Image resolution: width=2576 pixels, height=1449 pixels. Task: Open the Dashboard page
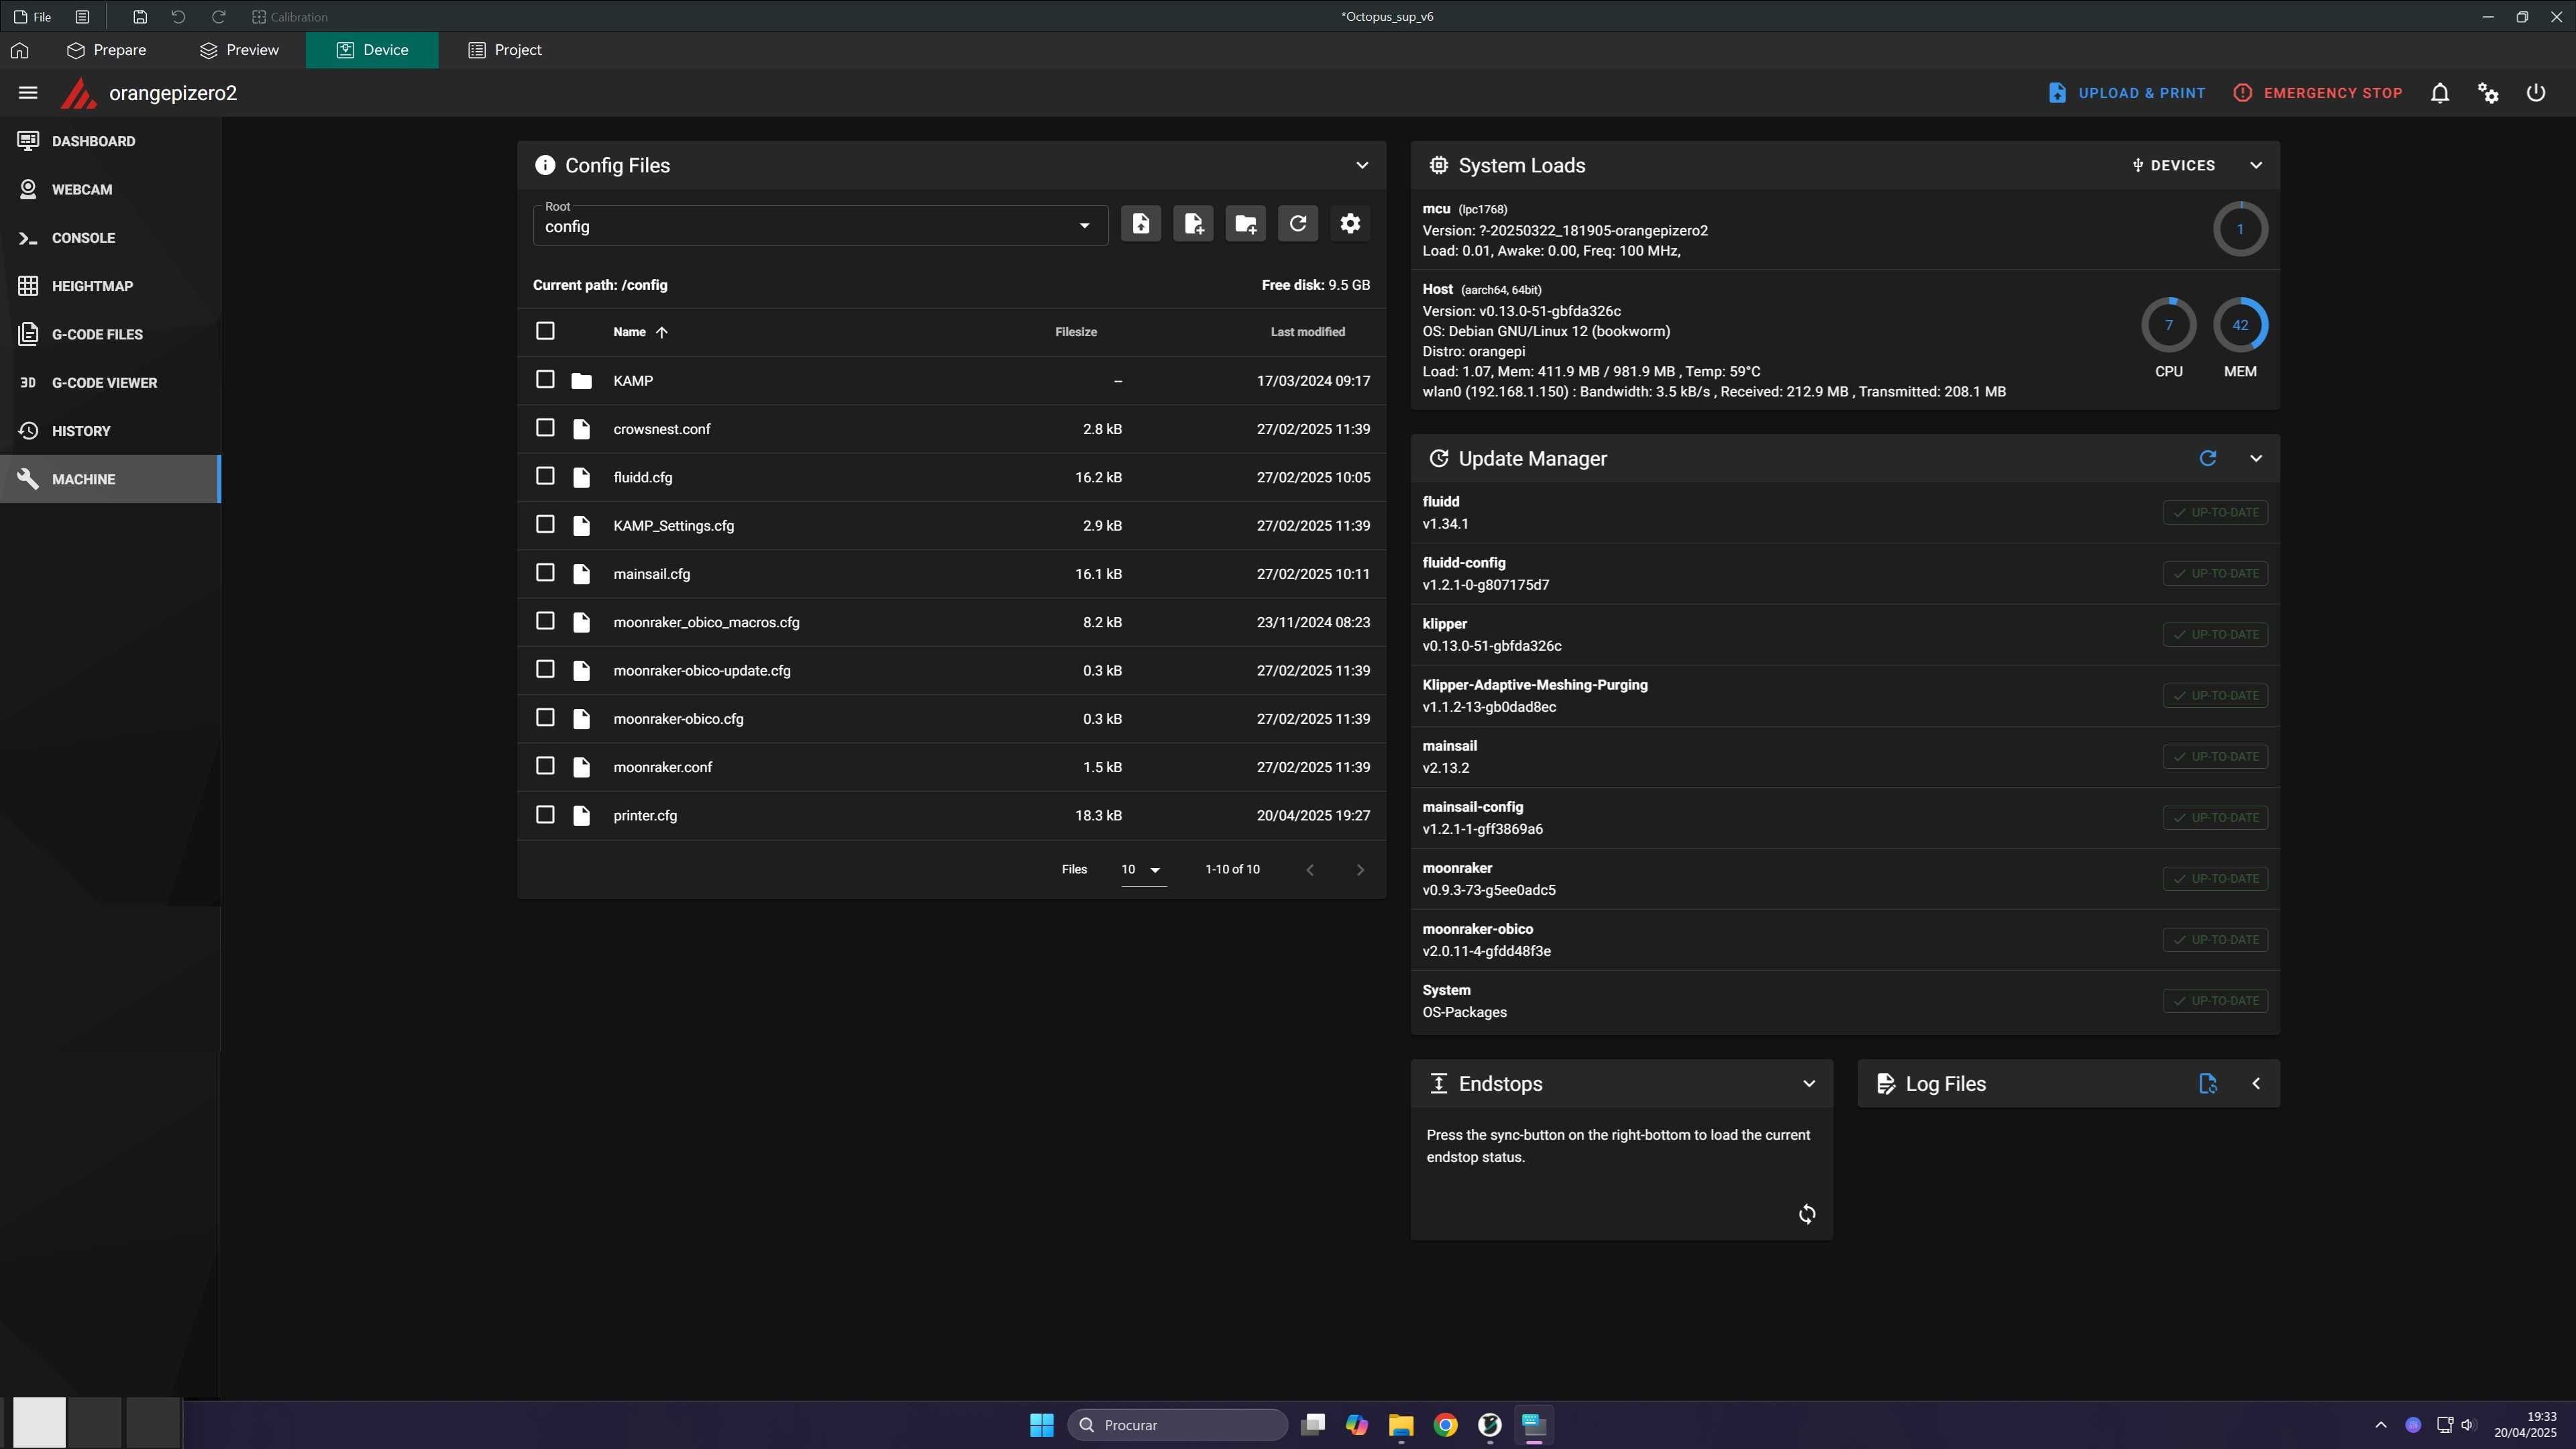110,141
